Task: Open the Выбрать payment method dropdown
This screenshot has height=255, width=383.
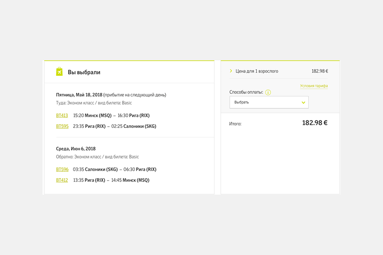Action: tap(269, 102)
